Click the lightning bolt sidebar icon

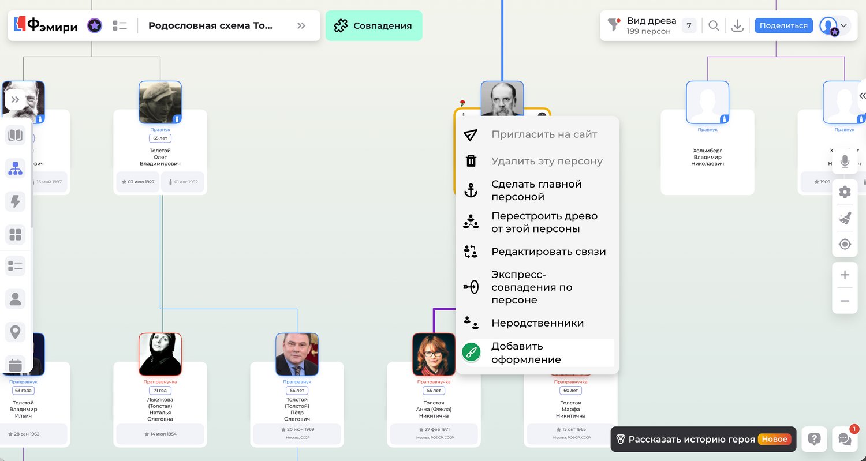16,201
